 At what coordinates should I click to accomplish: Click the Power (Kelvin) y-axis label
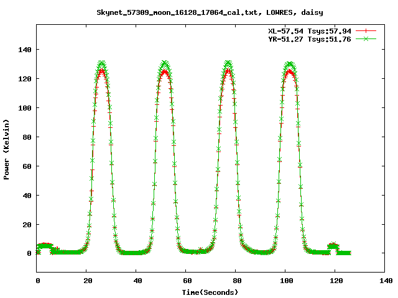click(x=6, y=150)
